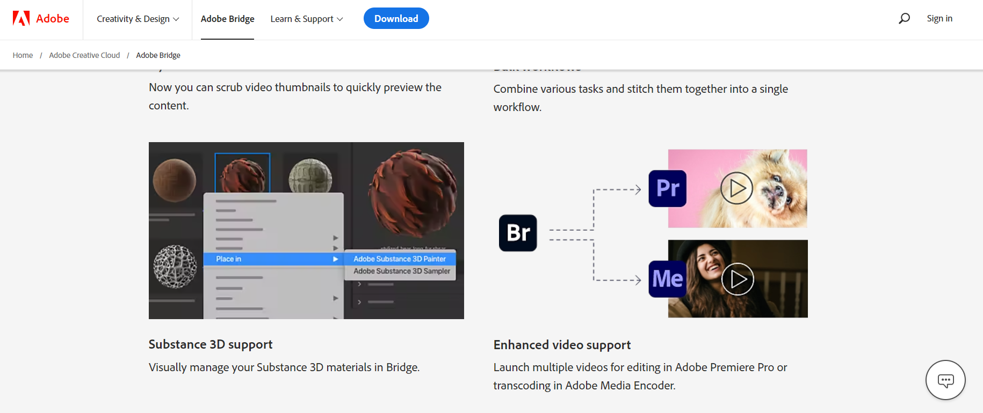Click the Sign in link

[x=939, y=19]
